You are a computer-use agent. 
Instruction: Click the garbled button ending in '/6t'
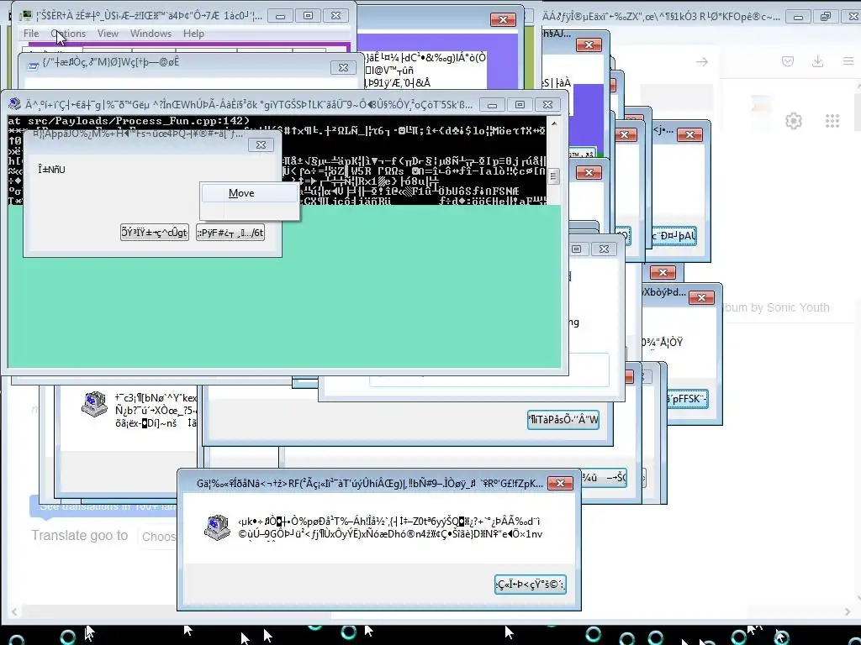click(x=230, y=233)
